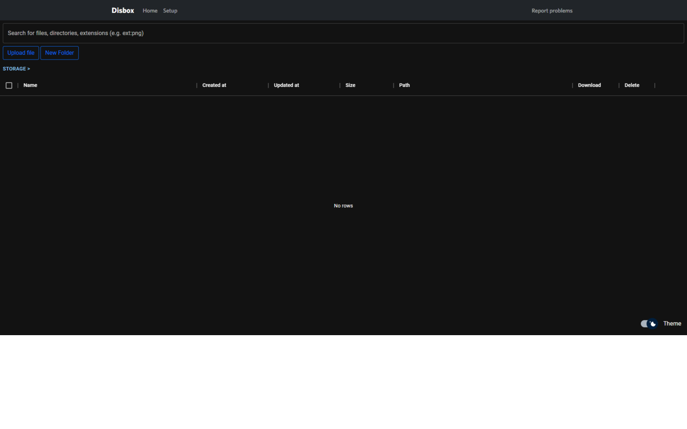Open the Report problems link

click(x=552, y=10)
